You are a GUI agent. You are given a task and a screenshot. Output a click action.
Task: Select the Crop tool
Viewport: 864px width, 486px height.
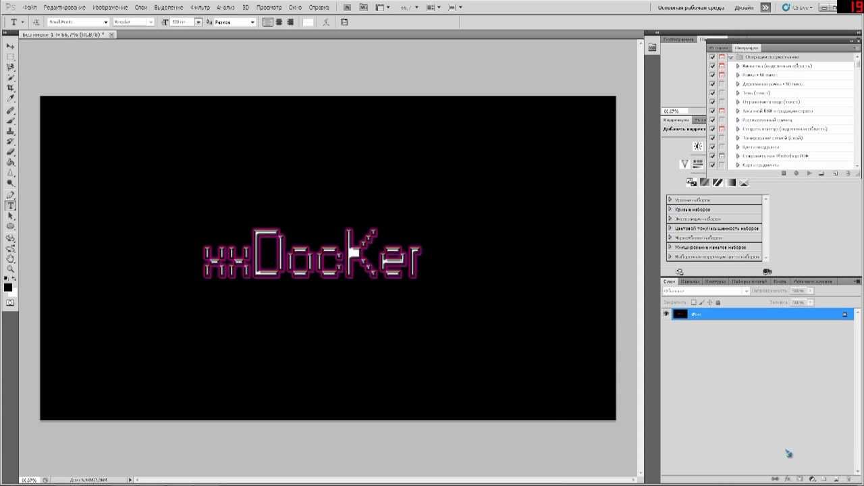tap(10, 88)
